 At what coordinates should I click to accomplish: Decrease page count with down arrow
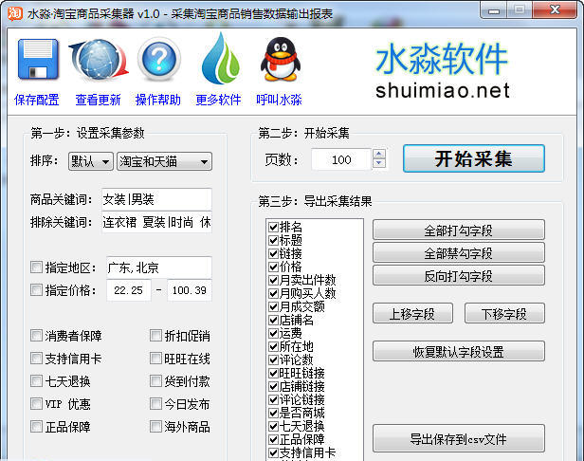379,163
